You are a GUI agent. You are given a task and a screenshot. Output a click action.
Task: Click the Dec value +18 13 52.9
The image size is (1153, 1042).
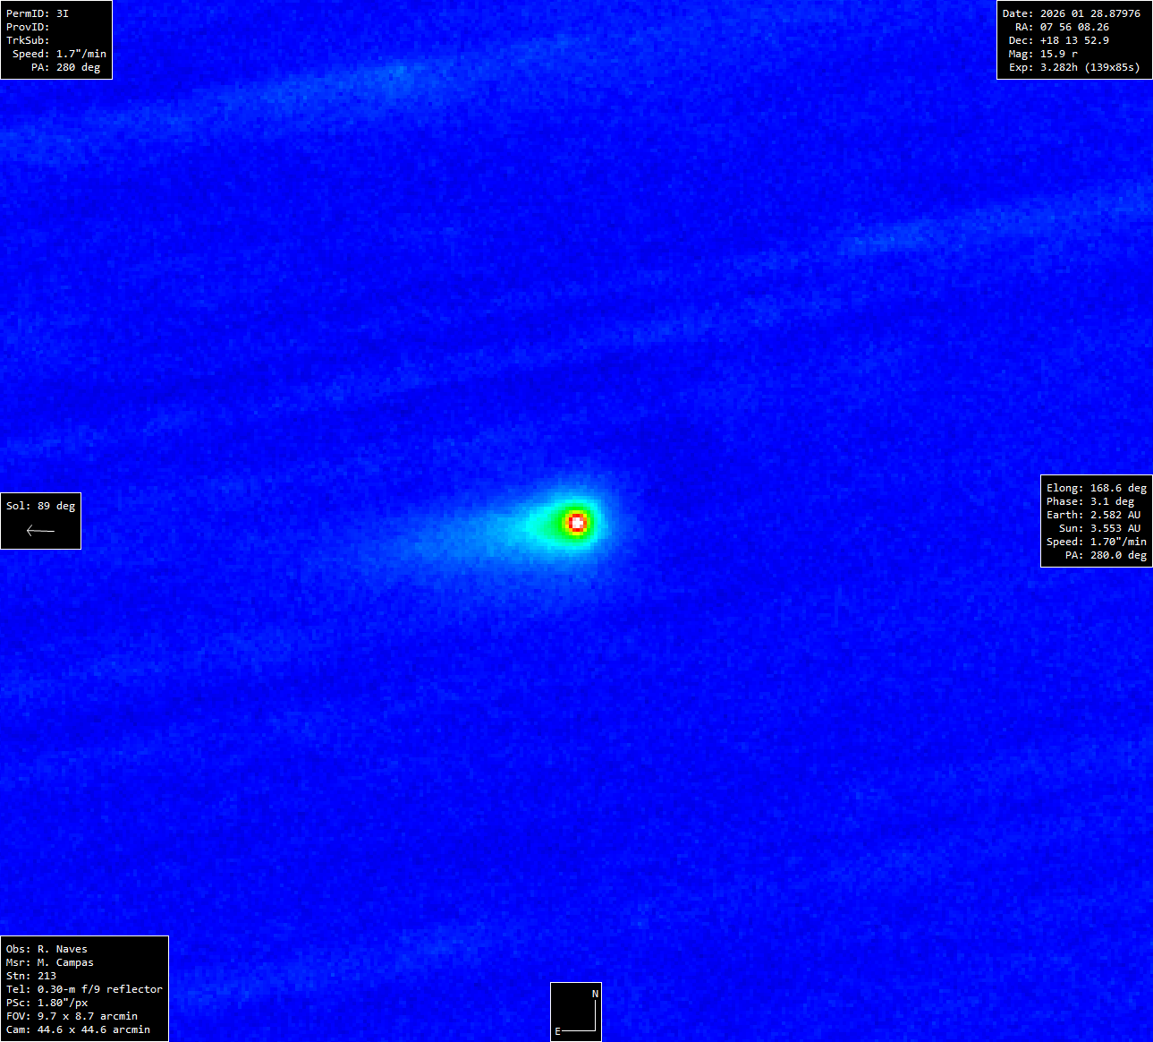pyautogui.click(x=1074, y=40)
